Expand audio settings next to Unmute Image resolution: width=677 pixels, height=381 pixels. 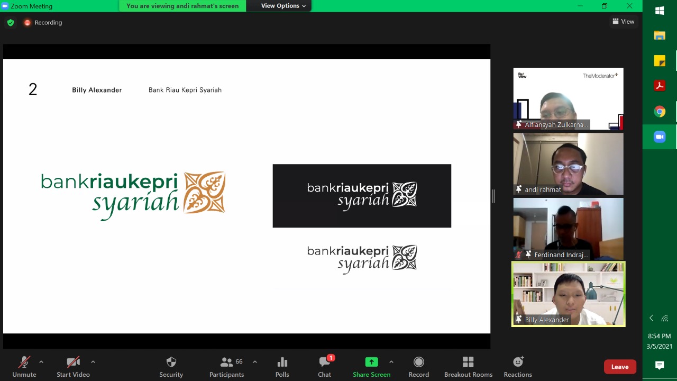(x=41, y=362)
